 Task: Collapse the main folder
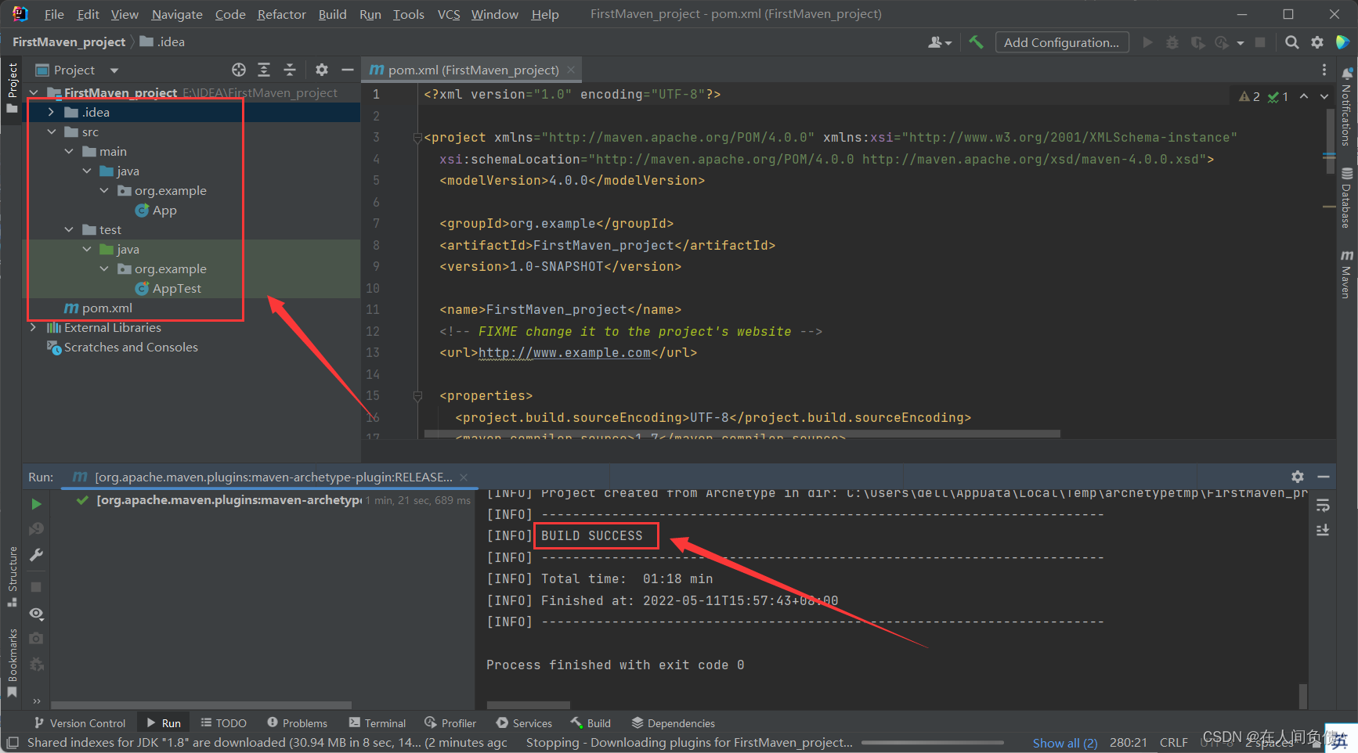(x=69, y=151)
